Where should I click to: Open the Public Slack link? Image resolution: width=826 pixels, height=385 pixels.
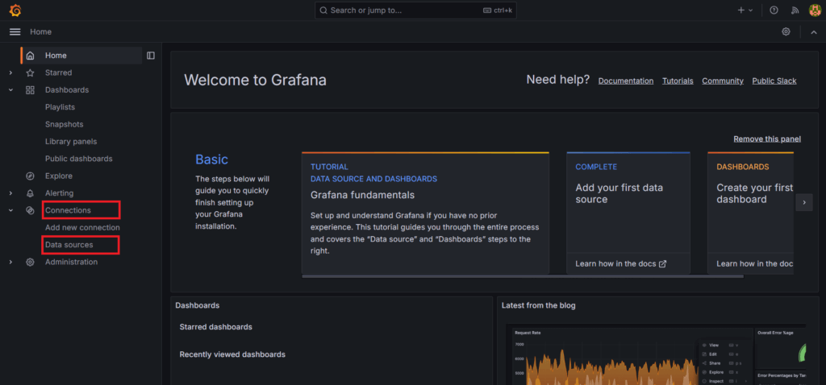[774, 81]
